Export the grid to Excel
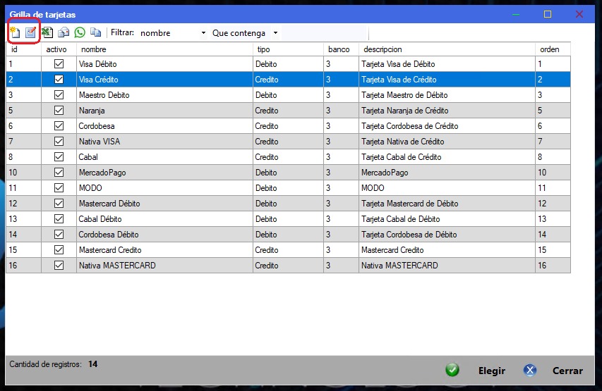Screen dimensions: 602x391 (x=47, y=32)
